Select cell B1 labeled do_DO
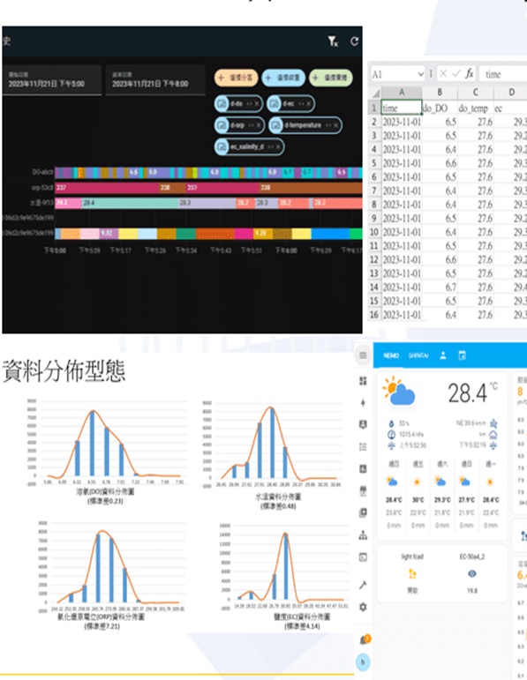 tap(440, 108)
